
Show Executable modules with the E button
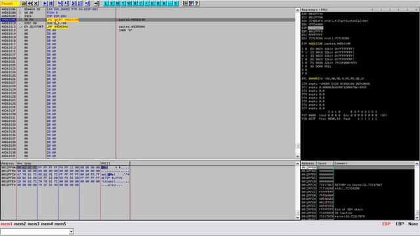[x=112, y=3]
